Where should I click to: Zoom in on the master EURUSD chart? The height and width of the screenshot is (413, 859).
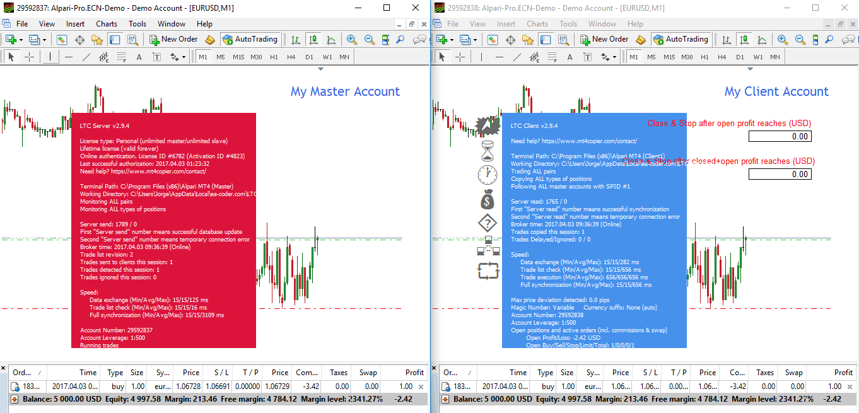point(351,38)
